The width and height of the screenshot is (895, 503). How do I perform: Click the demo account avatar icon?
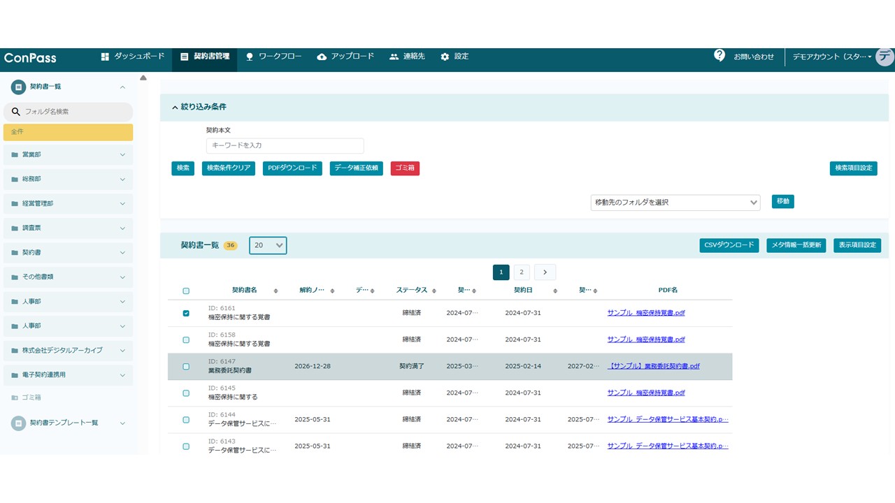pyautogui.click(x=885, y=57)
